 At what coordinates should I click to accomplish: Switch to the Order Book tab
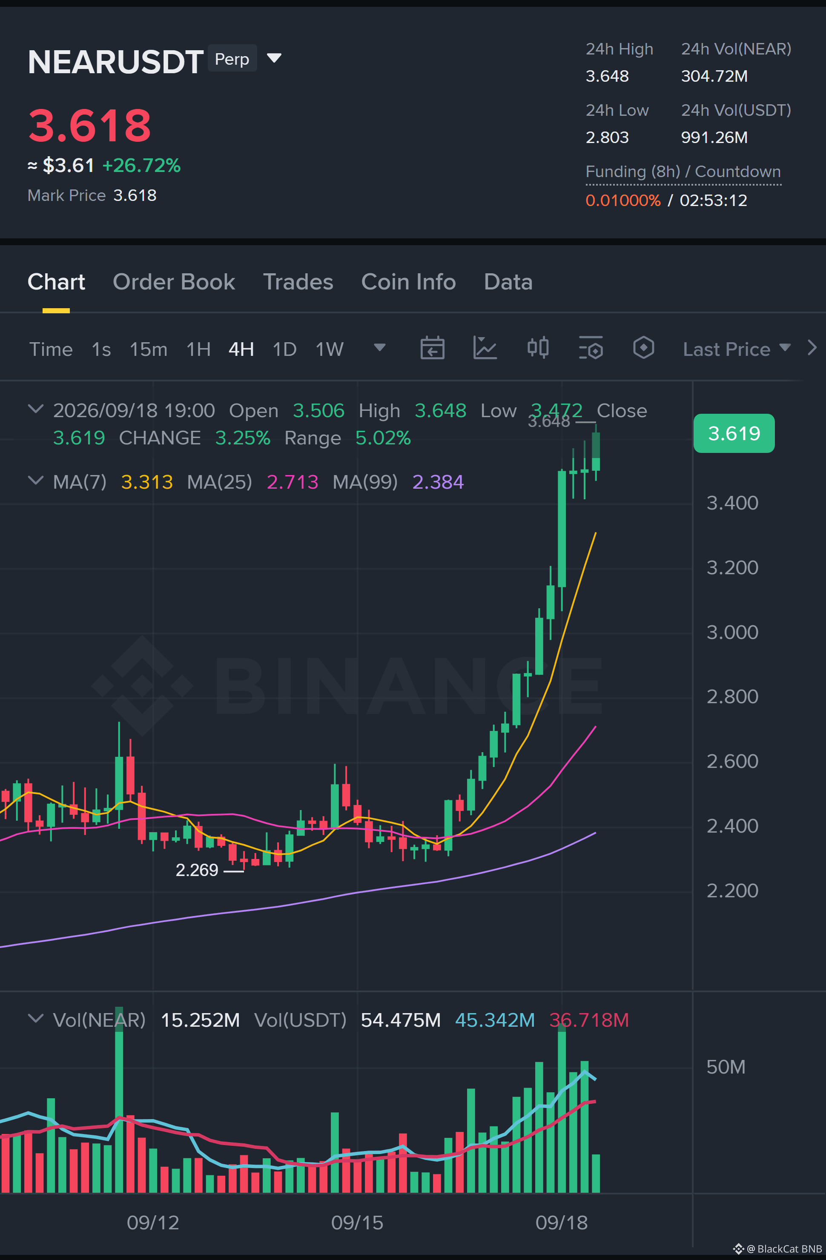pyautogui.click(x=174, y=282)
